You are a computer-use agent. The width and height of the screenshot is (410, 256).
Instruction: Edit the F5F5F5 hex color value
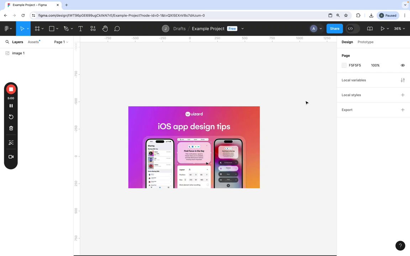coord(354,65)
